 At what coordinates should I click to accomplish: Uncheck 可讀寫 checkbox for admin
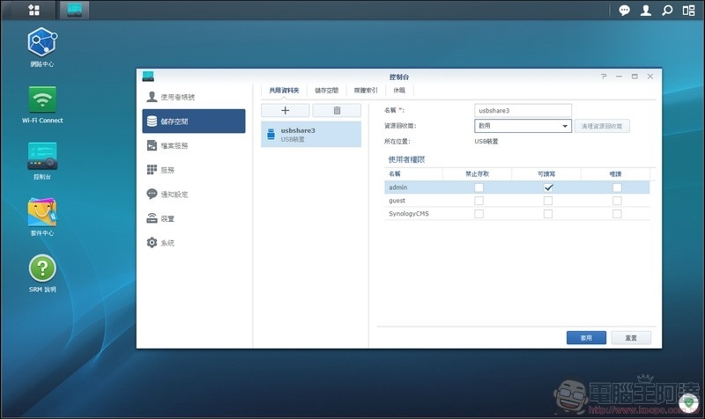coord(548,187)
